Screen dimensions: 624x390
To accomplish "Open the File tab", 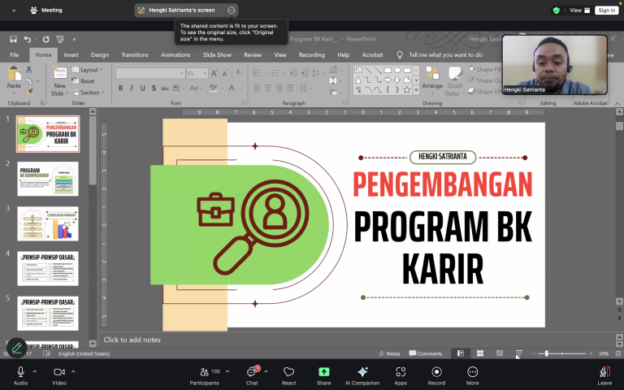I will [x=15, y=55].
